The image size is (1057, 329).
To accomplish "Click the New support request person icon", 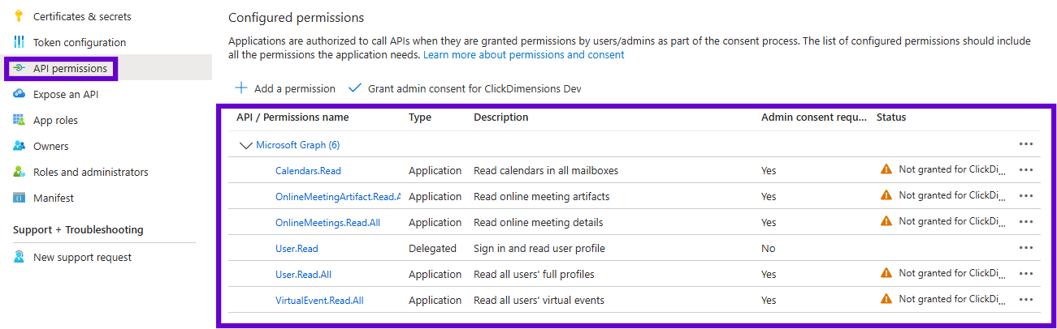I will point(19,257).
